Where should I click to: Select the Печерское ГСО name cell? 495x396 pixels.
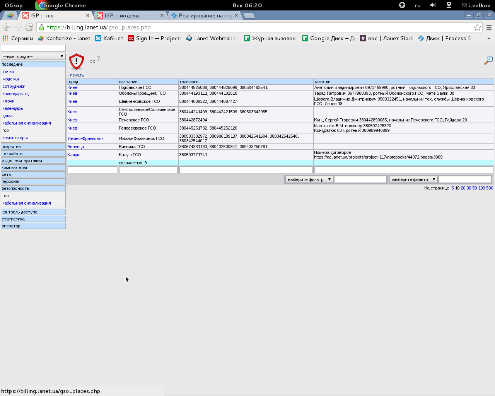tap(148, 120)
